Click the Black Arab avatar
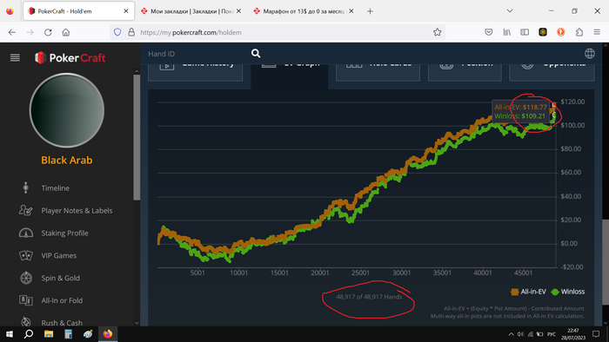This screenshot has height=342, width=609. click(67, 110)
